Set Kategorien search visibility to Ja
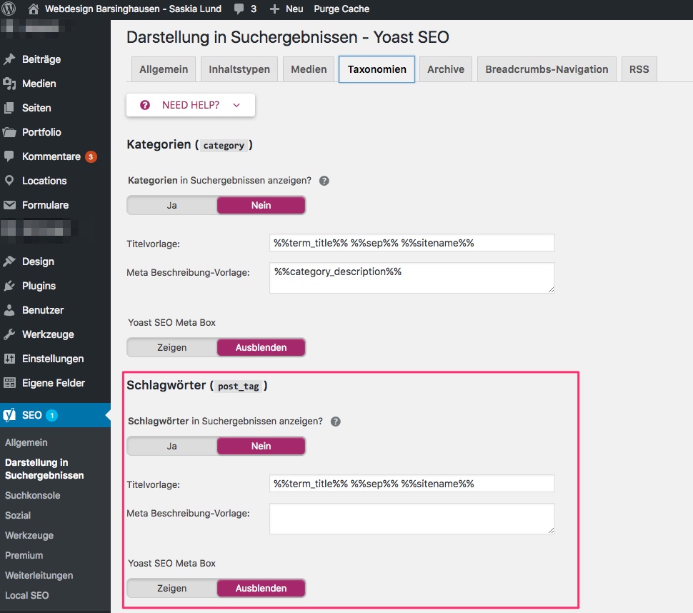 (171, 205)
